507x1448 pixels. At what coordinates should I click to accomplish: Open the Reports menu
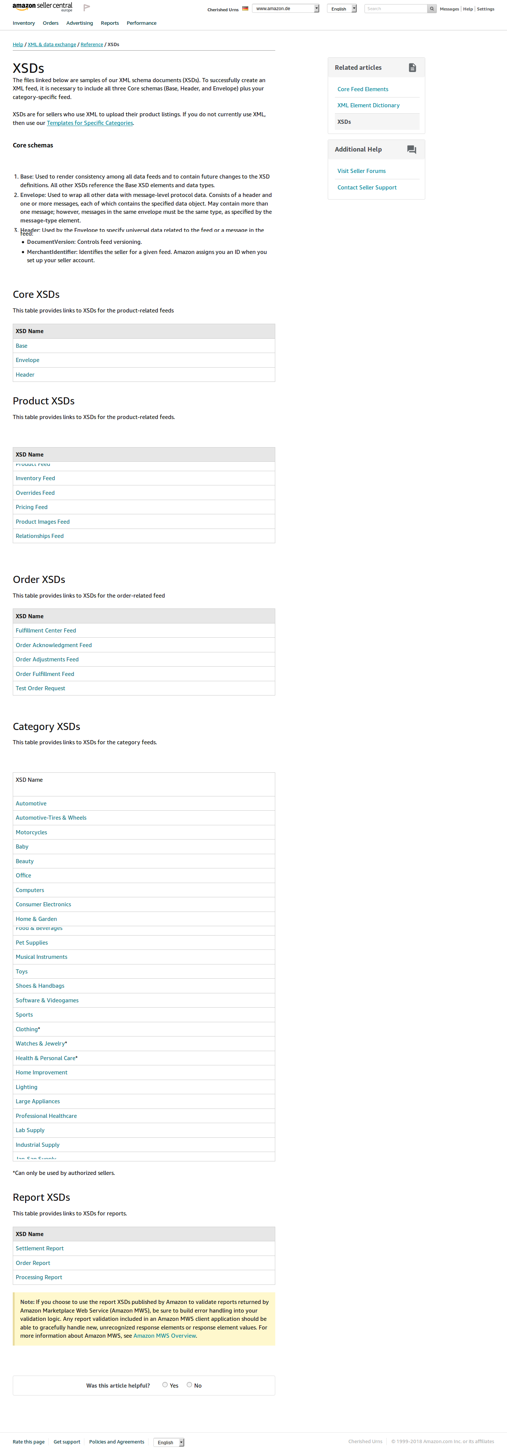pos(109,23)
